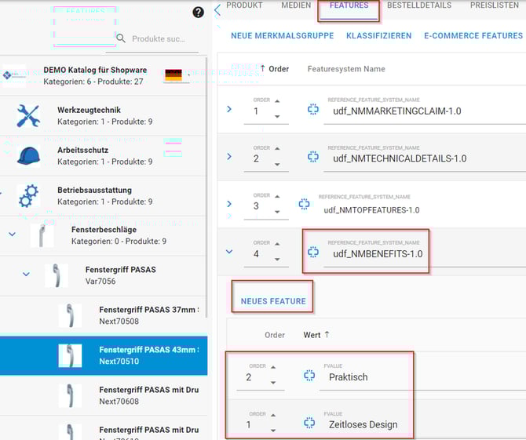This screenshot has height=440, width=526.
Task: Sort by Wert column arrow icon
Action: point(327,334)
